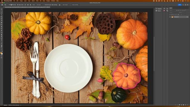Click the Show all objects icon
This screenshot has width=190, height=107.
pos(28,5)
